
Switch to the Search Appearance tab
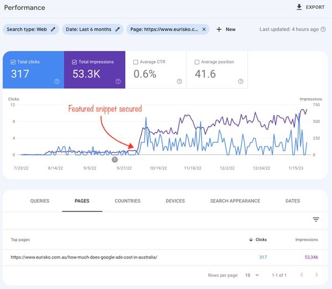235,201
